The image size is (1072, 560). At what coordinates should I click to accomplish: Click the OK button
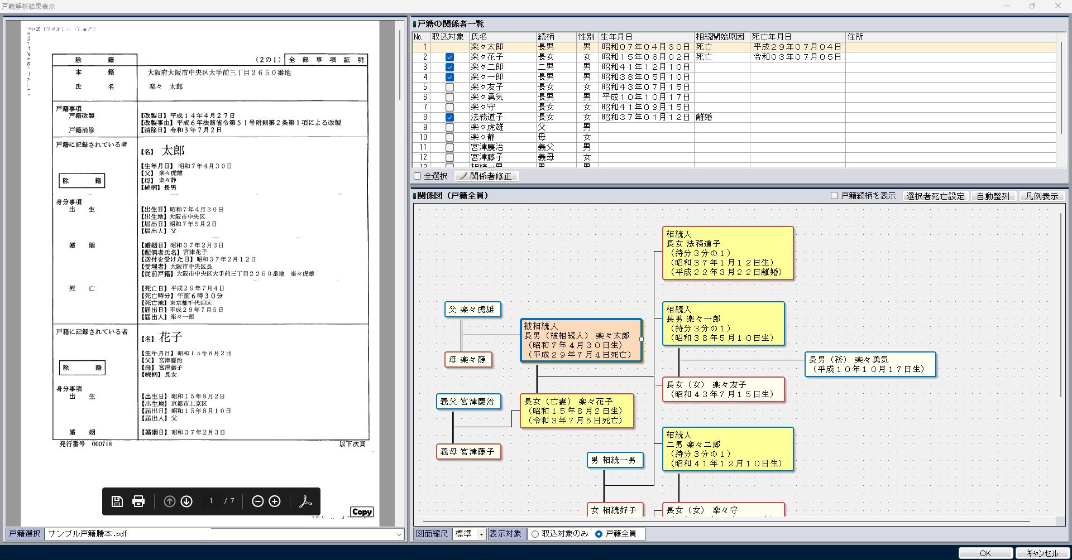tap(985, 553)
